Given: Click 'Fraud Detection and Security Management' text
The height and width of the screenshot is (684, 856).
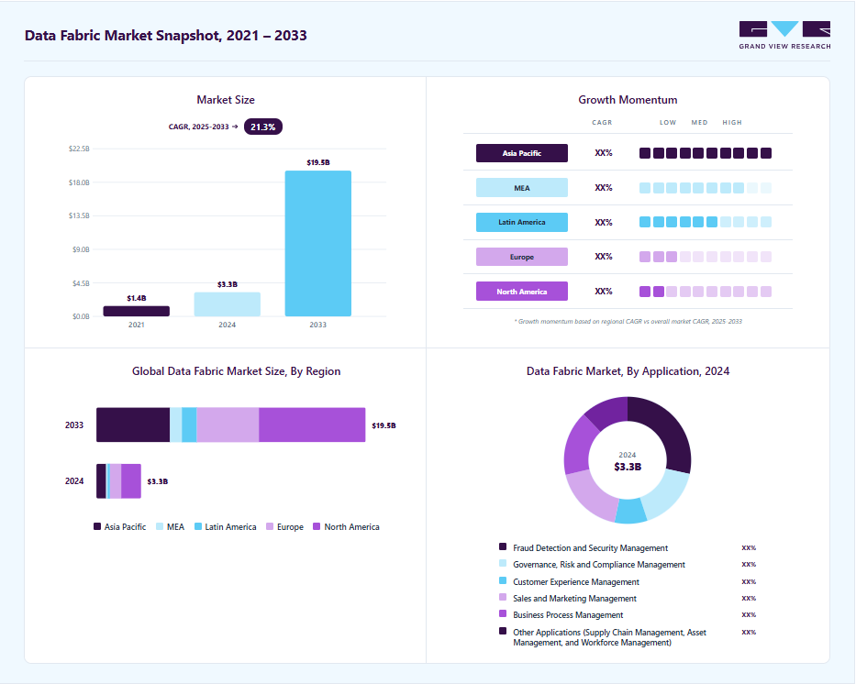Looking at the screenshot, I should (590, 547).
